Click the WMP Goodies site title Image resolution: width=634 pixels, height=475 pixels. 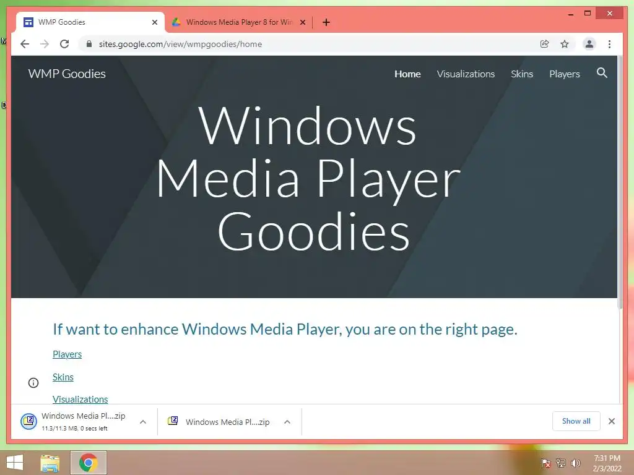pyautogui.click(x=67, y=74)
